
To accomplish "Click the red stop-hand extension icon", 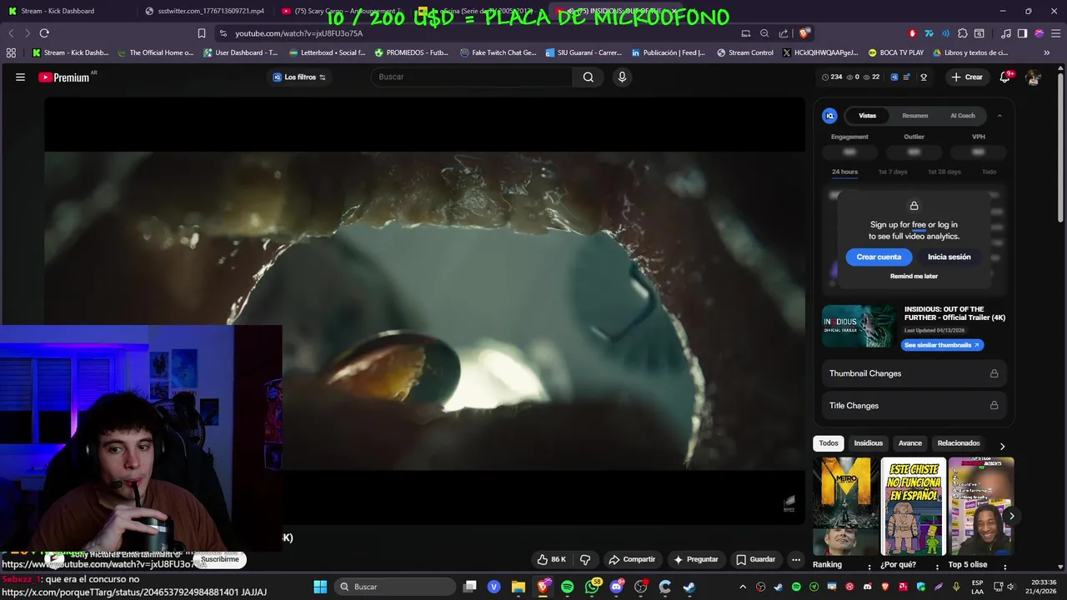I will pyautogui.click(x=913, y=33).
